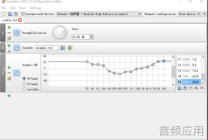The width and height of the screenshot is (208, 140).
Task: Open the Device dropdown showing Realtek Audio
Action: (99, 14)
